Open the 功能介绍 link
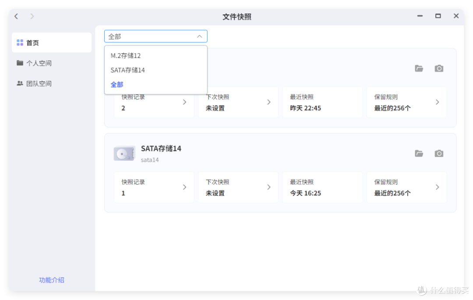This screenshot has height=300, width=473. tap(52, 280)
